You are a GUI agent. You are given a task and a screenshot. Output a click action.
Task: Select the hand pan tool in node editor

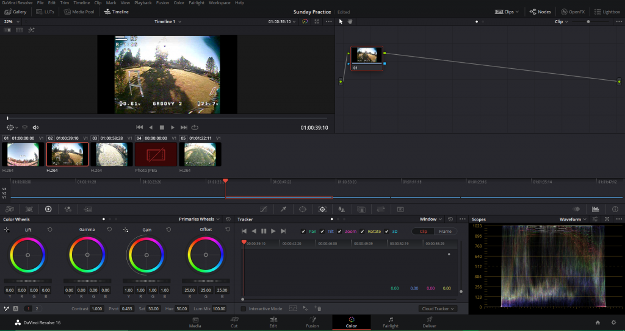(350, 21)
